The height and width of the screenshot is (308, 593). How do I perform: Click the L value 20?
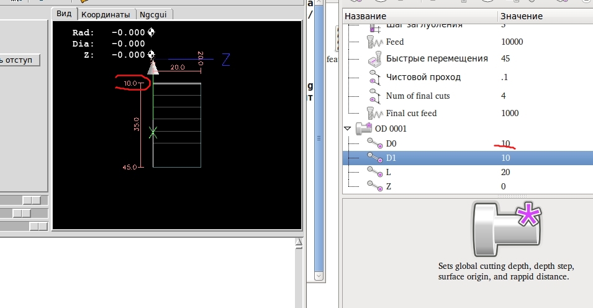tap(505, 173)
